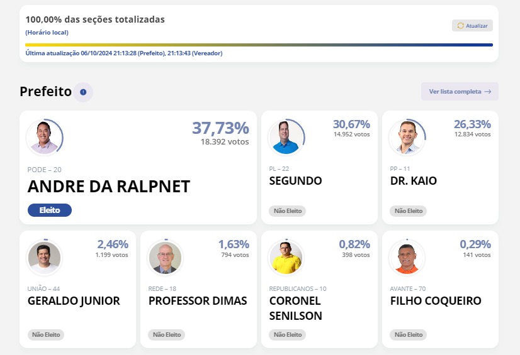Click the Não Eleito badge under FILHO COQUEIRO
Viewport: 520px width, 355px height.
(408, 335)
